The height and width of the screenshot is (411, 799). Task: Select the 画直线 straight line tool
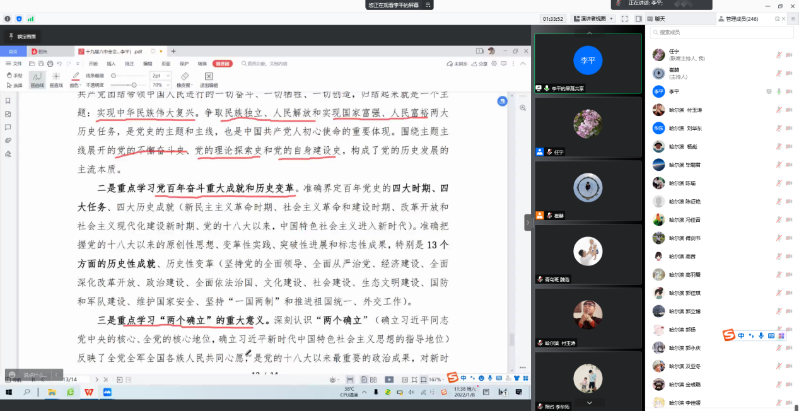[56, 79]
